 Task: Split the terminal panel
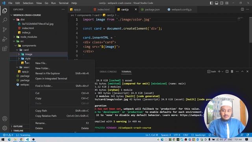point(227,71)
